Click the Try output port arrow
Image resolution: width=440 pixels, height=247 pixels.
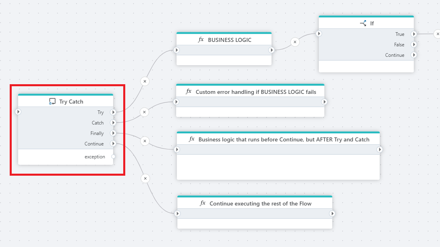click(x=113, y=112)
